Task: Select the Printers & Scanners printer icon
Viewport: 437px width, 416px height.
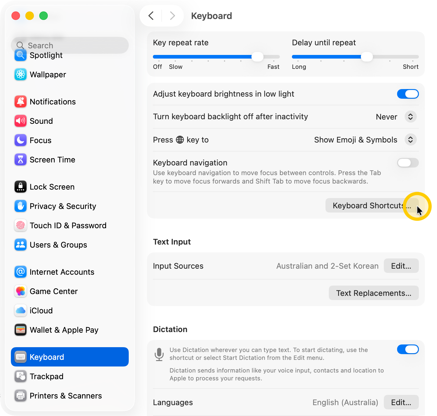Action: pyautogui.click(x=21, y=396)
